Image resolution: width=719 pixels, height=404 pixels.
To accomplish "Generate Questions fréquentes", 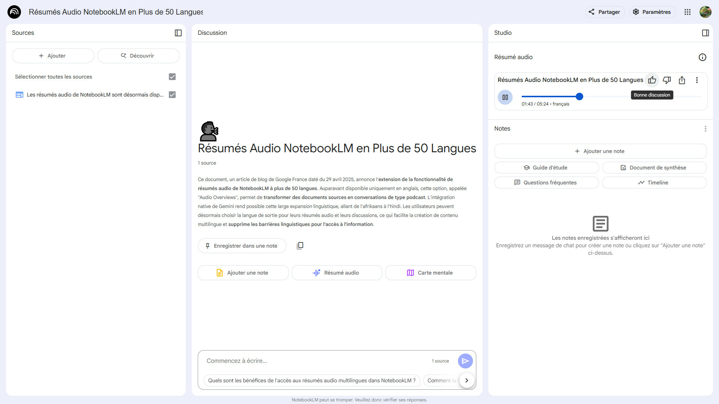I will (x=547, y=183).
